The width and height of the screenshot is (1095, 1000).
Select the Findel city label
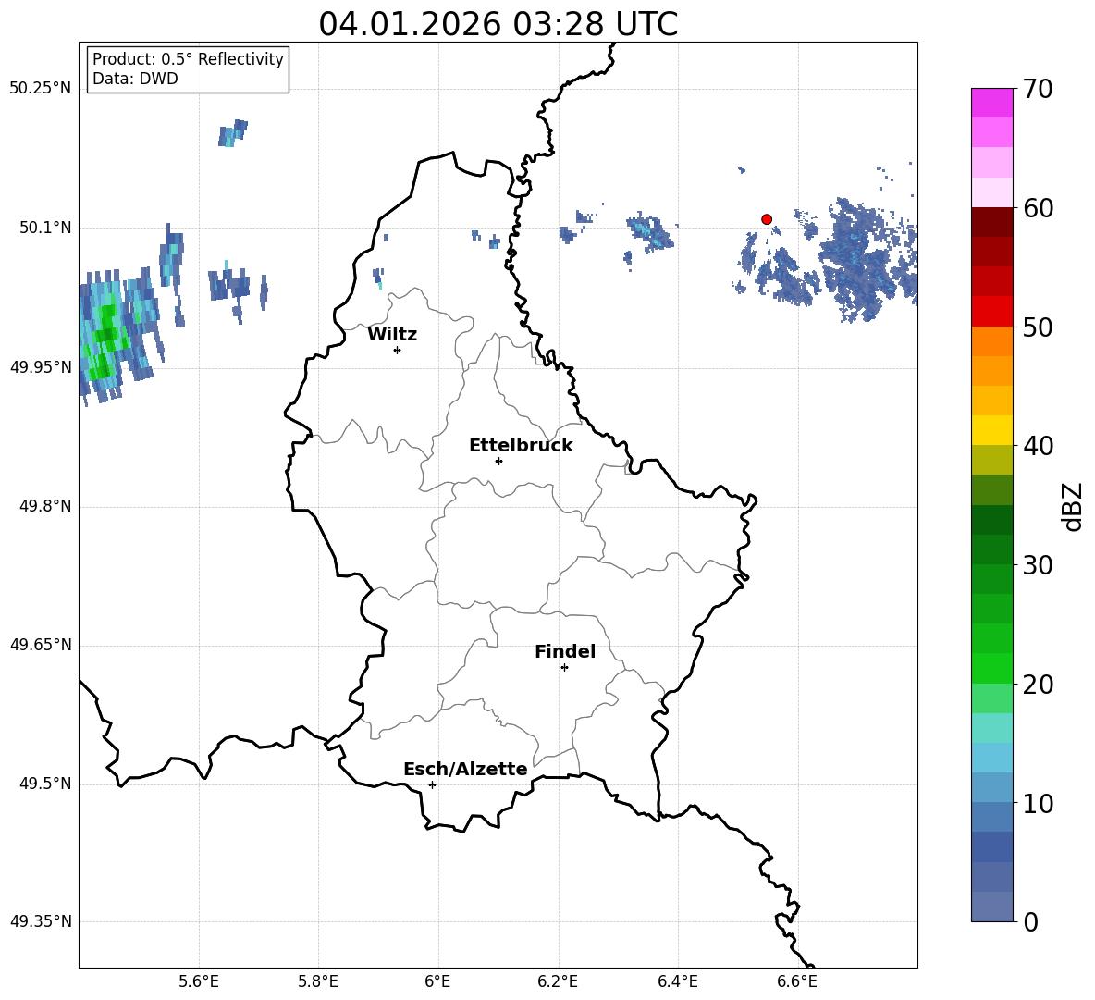(x=565, y=651)
